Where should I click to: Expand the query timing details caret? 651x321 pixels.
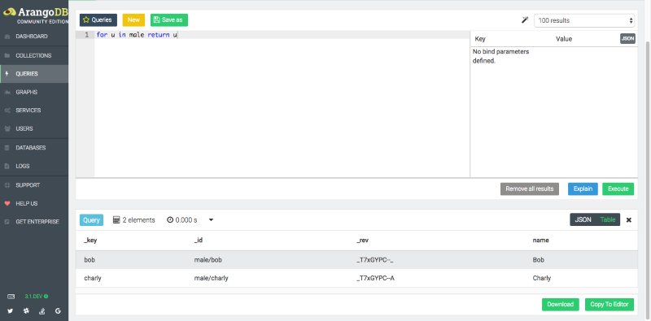(211, 220)
